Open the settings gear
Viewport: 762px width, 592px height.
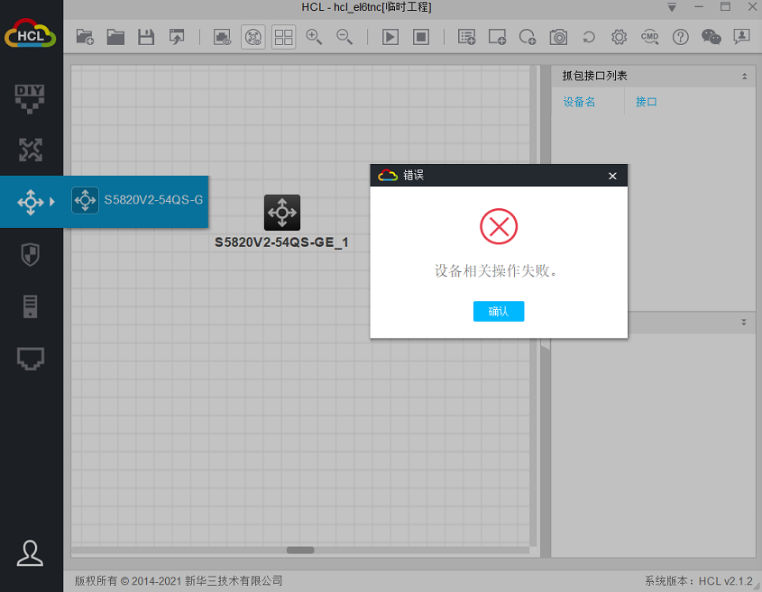620,37
